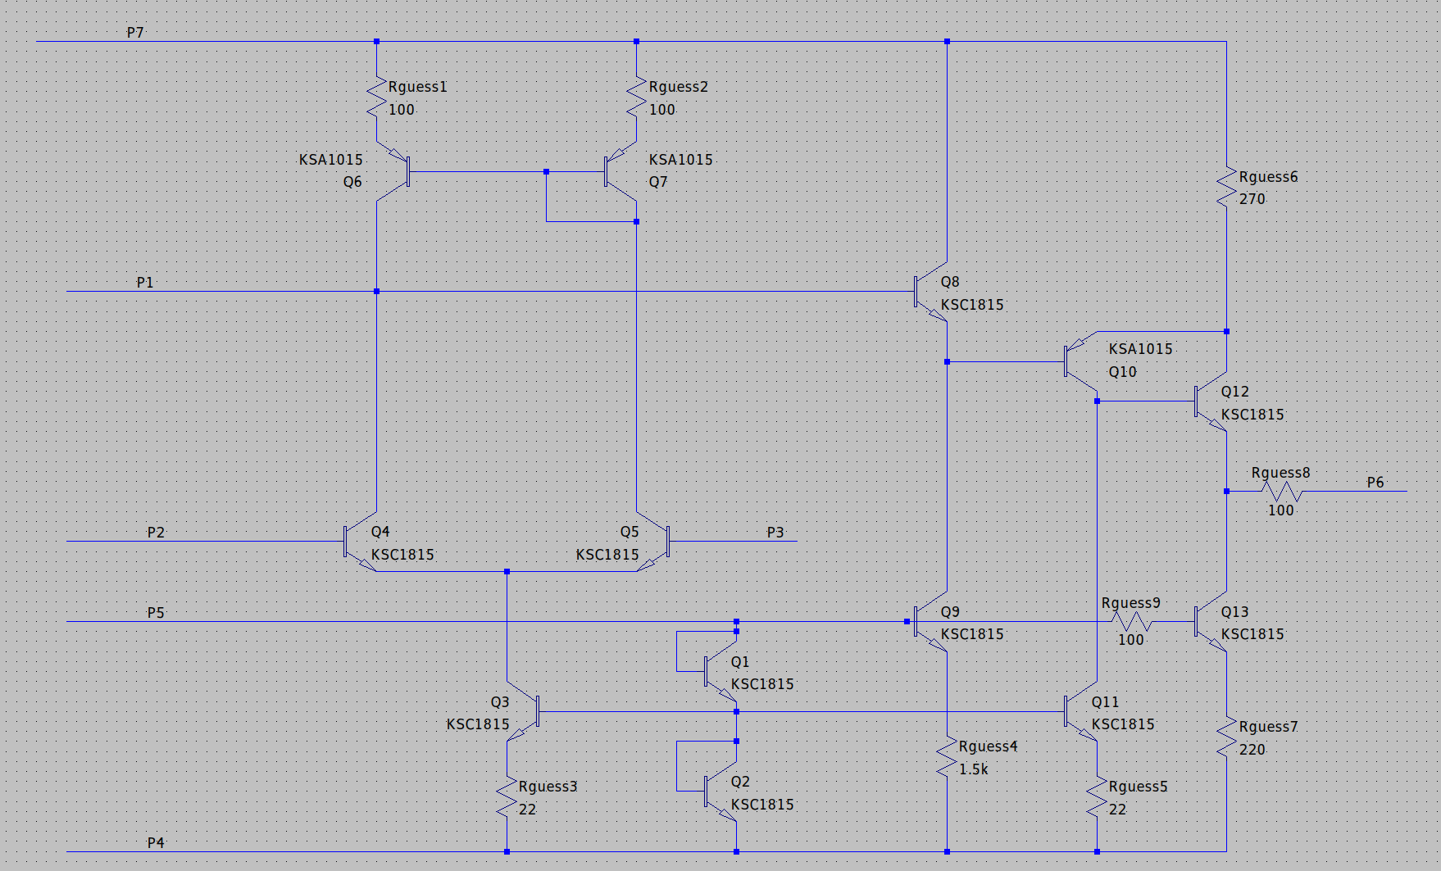
Task: Select the P3 net label
Action: click(775, 533)
